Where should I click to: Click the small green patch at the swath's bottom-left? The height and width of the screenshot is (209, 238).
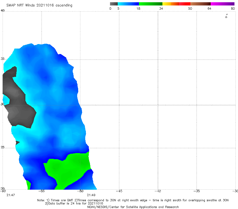tap(29, 185)
